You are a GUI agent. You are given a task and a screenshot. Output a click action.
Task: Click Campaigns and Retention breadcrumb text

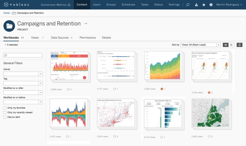click(30, 13)
